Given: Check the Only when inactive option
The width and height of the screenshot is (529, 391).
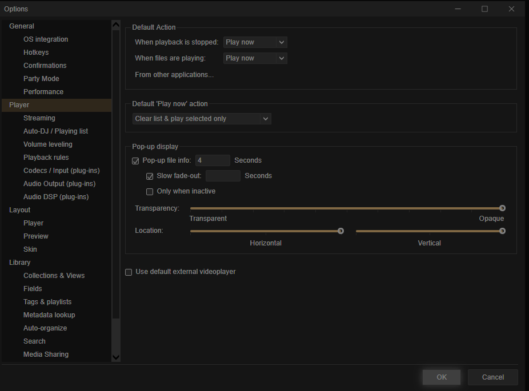Looking at the screenshot, I should 150,192.
